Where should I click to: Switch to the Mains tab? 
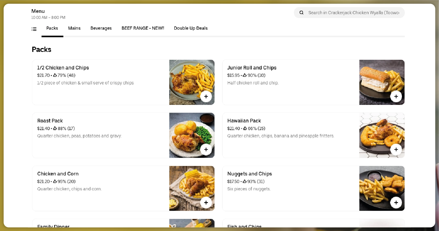pyautogui.click(x=74, y=28)
